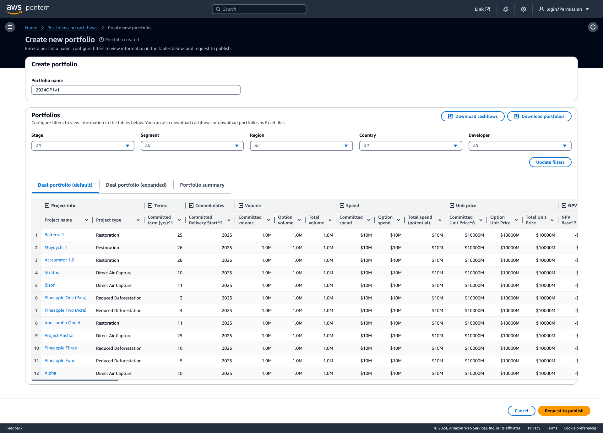Click Download cashflows button
603x433 pixels.
click(473, 116)
